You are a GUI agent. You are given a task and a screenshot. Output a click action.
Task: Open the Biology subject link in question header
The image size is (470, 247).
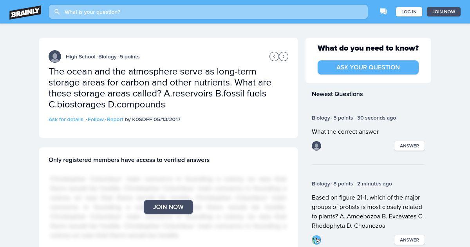[107, 56]
